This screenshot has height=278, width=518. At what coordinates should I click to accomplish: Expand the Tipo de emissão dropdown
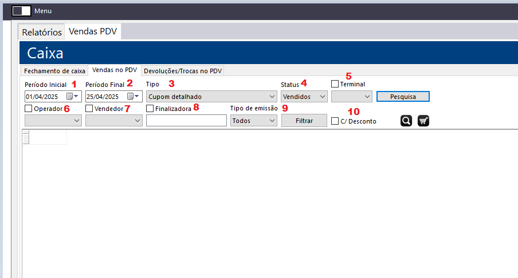(253, 121)
